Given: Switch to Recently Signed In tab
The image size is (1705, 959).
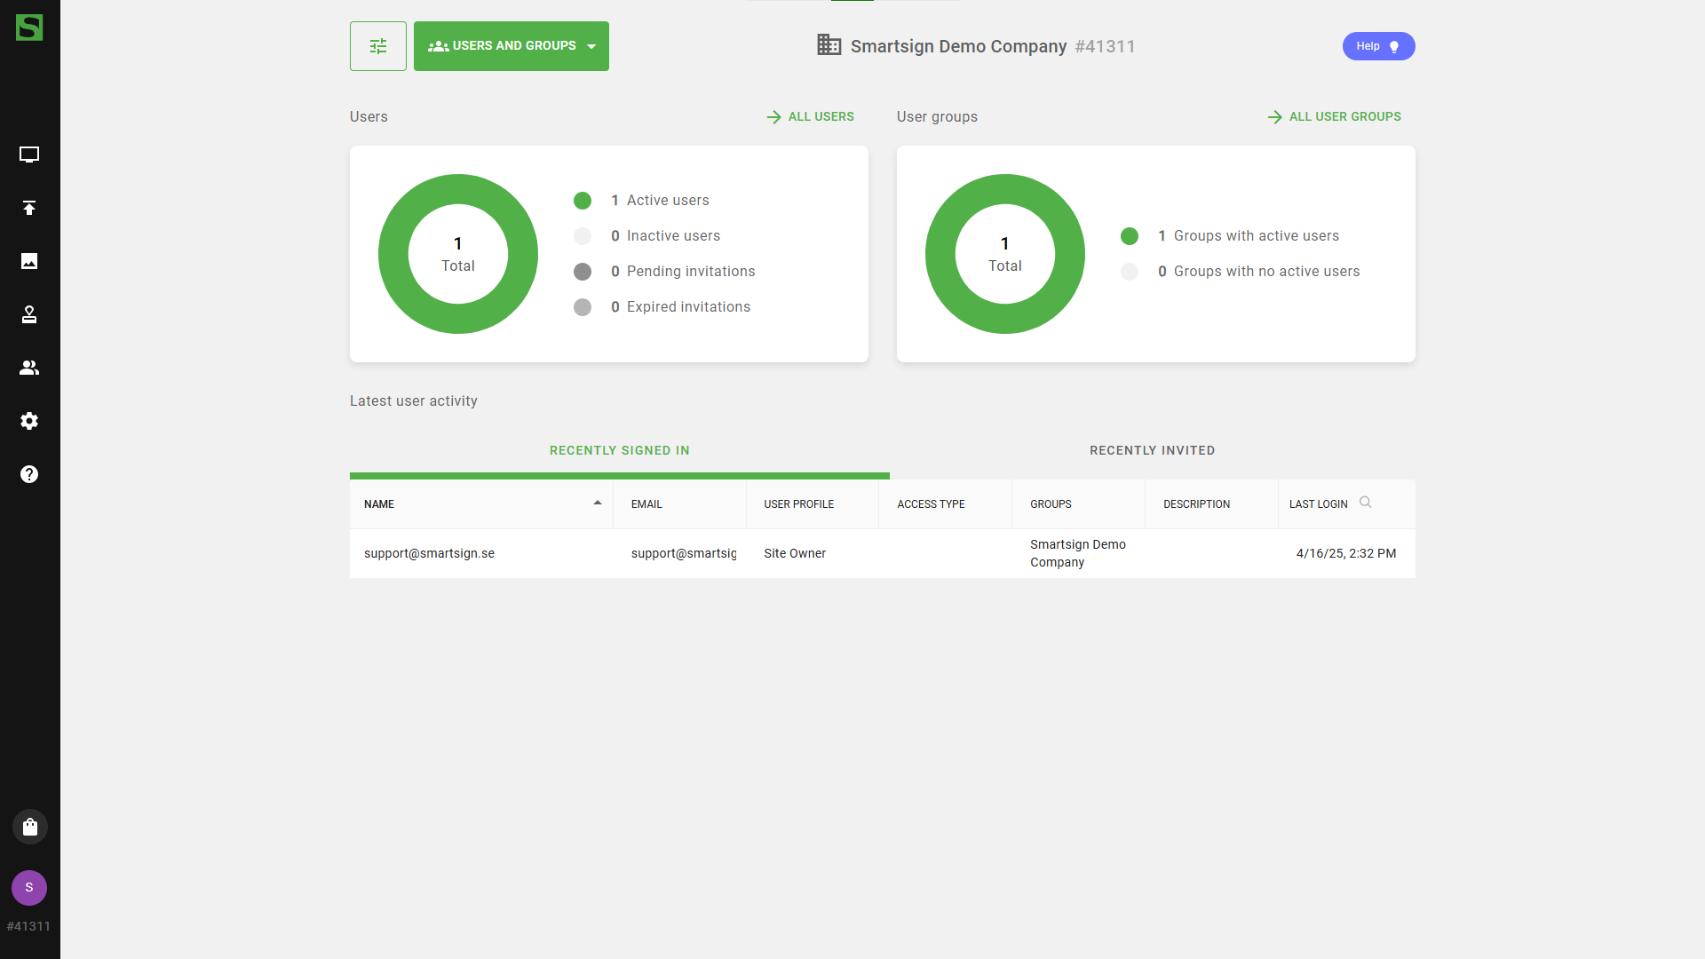Looking at the screenshot, I should (x=620, y=451).
